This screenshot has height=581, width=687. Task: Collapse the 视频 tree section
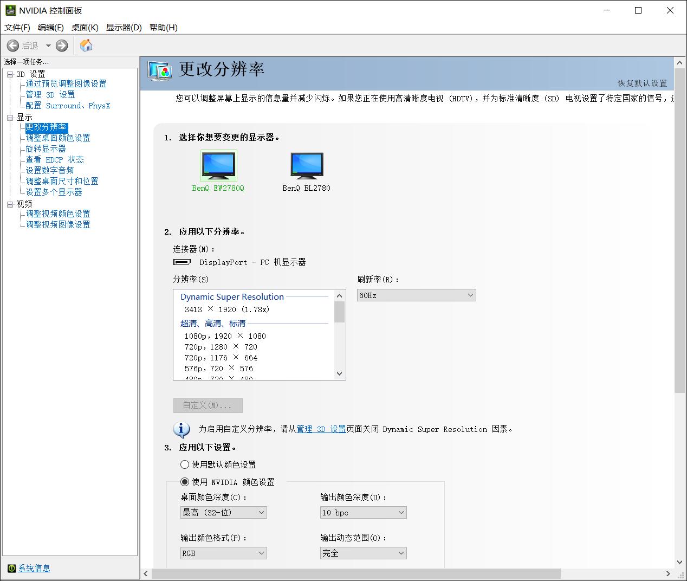click(x=10, y=203)
